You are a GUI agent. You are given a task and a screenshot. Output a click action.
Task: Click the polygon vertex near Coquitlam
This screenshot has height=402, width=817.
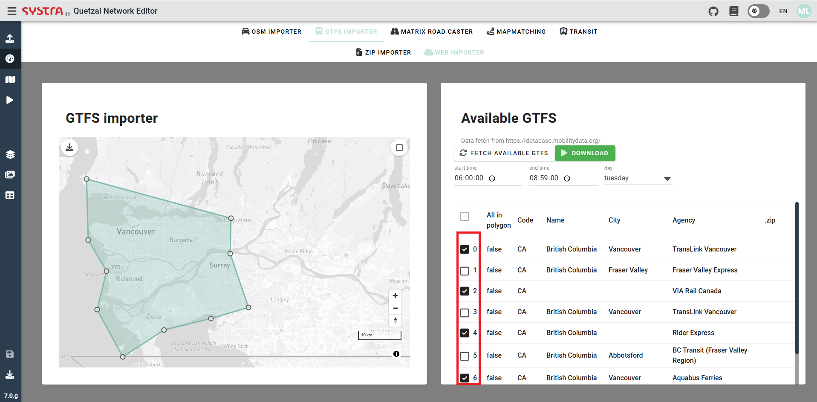(x=231, y=218)
